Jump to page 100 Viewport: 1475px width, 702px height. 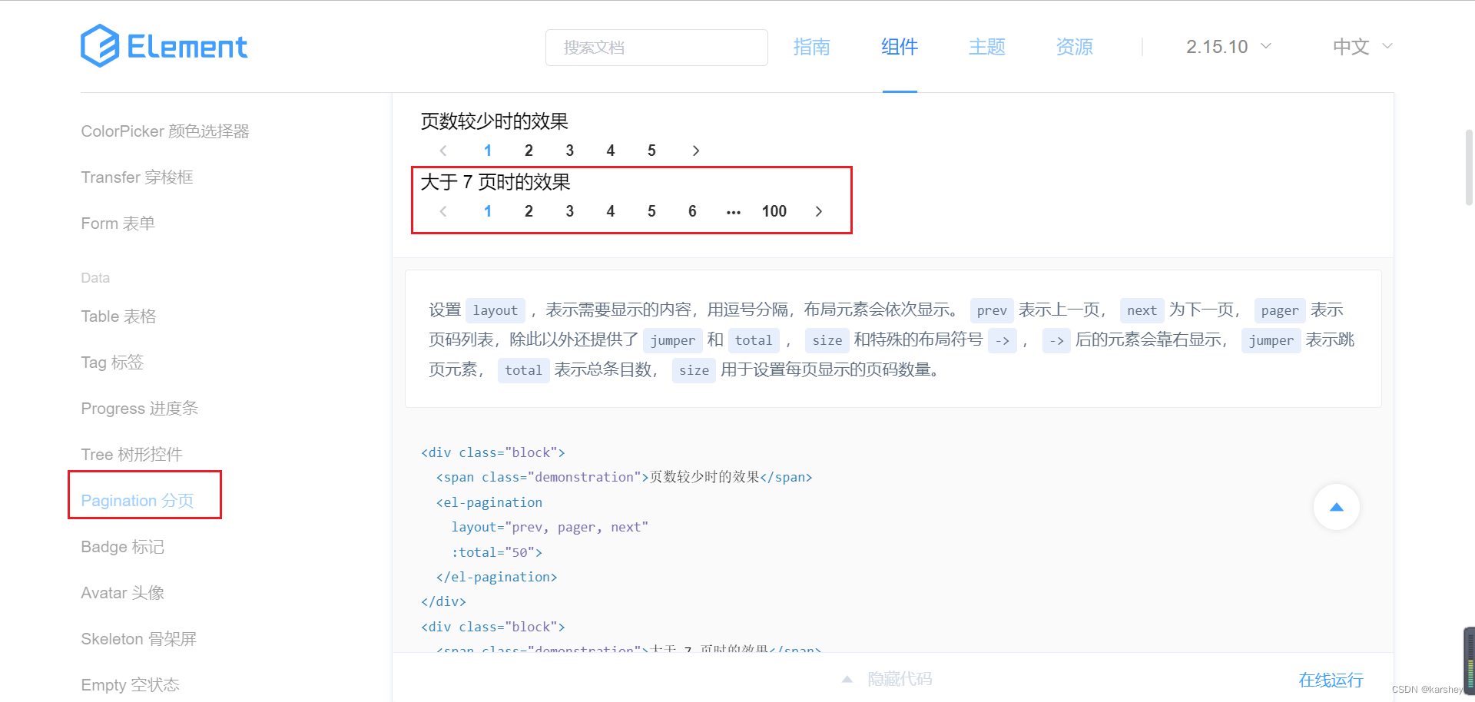coord(774,211)
